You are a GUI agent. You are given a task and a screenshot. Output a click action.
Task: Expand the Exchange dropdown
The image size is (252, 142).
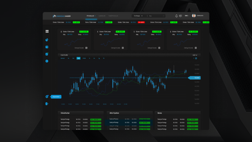point(138,16)
